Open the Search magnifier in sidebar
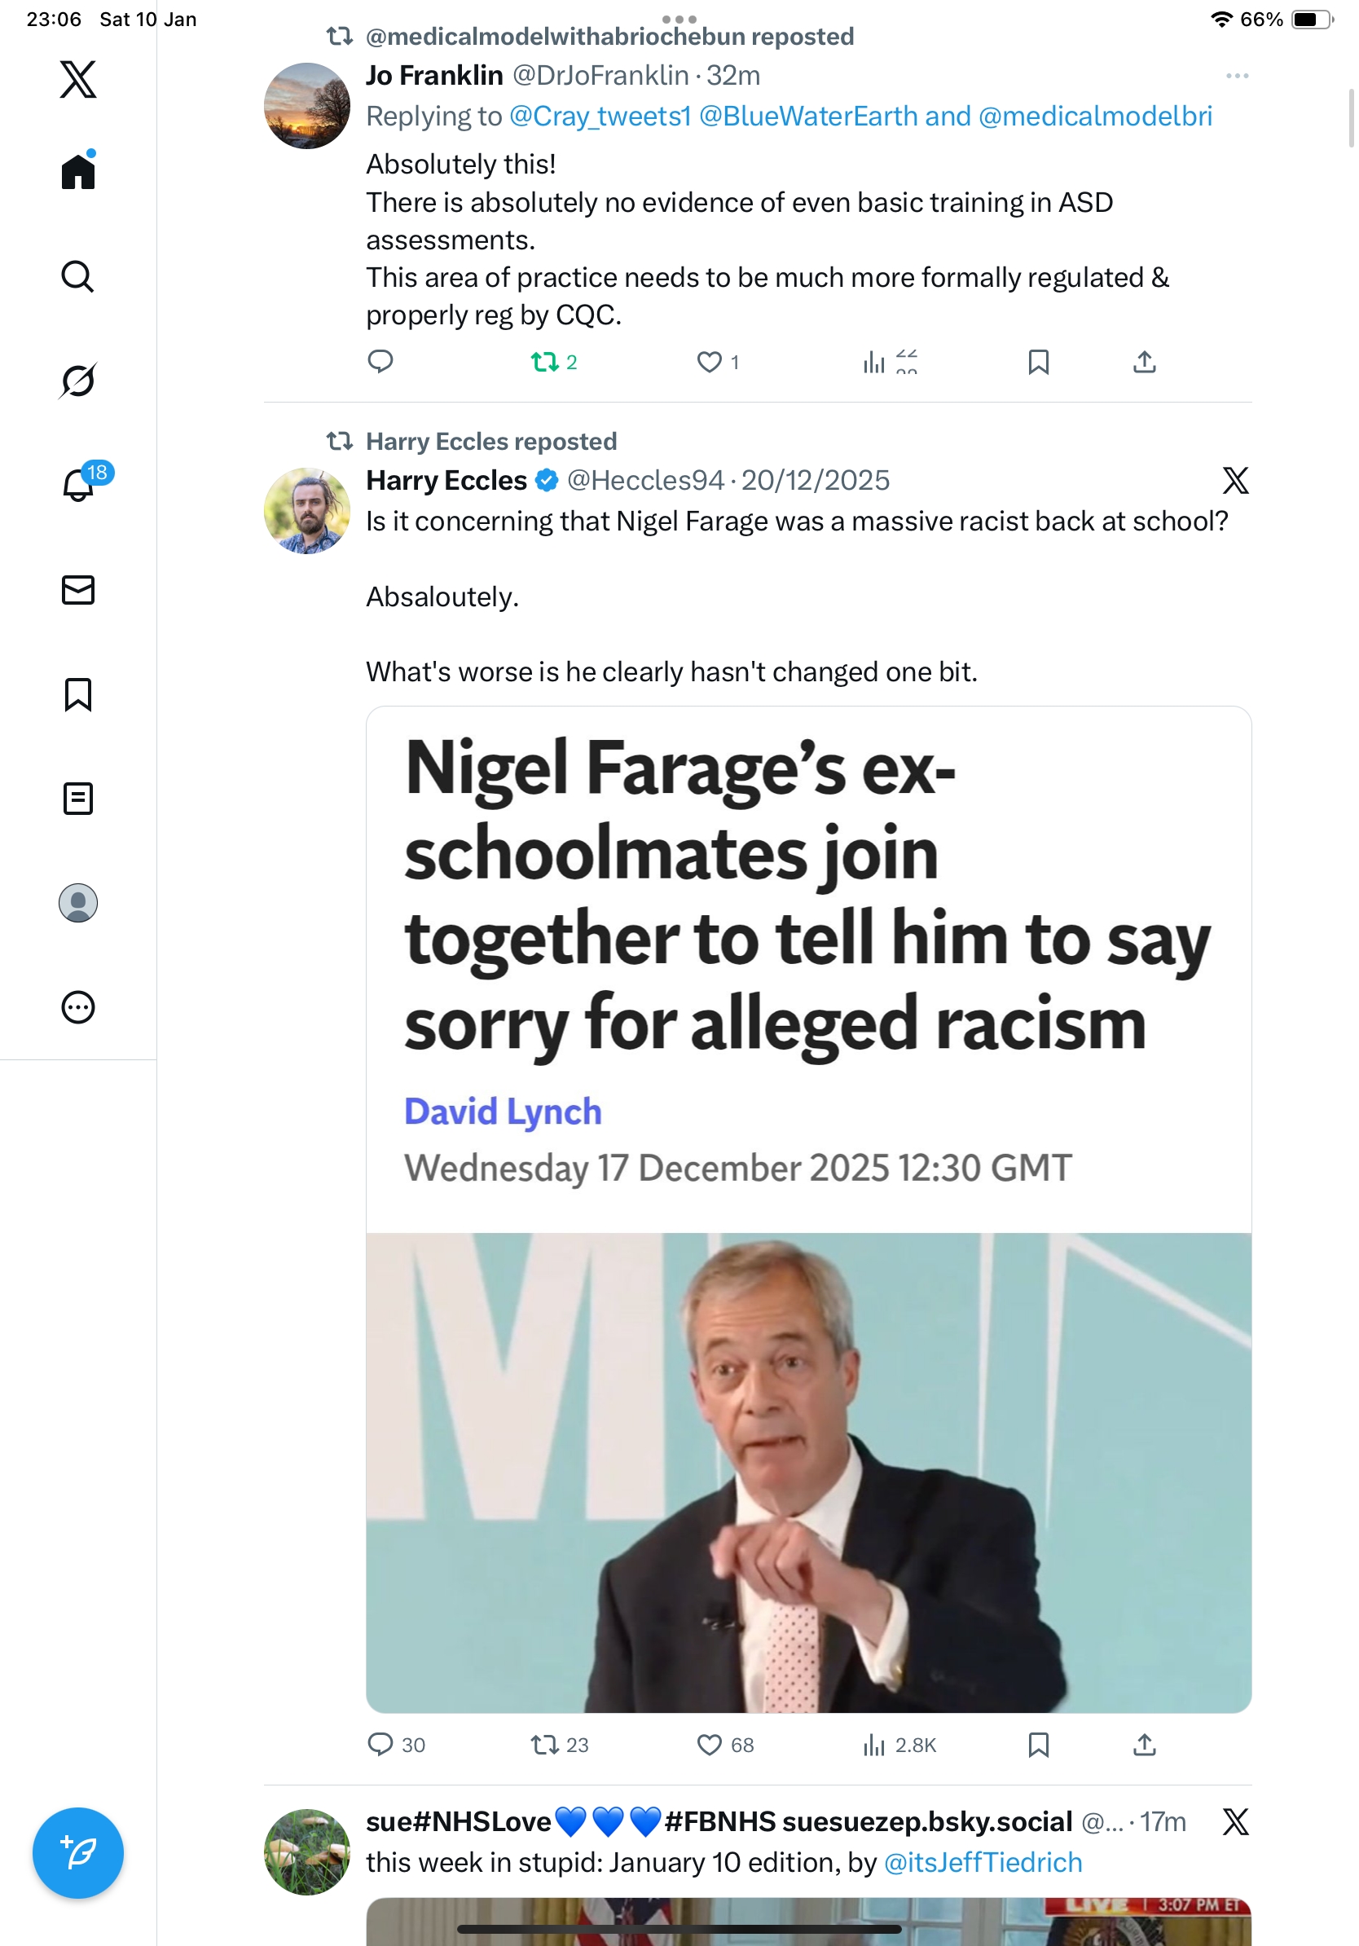The width and height of the screenshot is (1359, 1946). tap(78, 276)
